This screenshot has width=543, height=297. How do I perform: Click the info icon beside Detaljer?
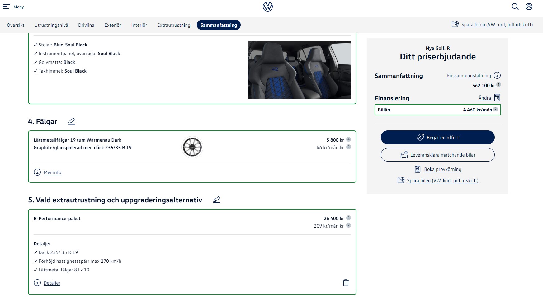37,283
